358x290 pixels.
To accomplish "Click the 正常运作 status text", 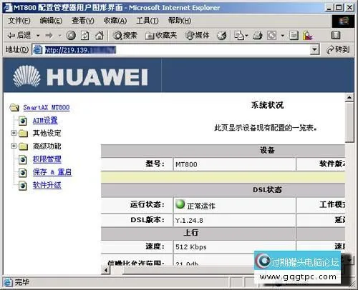I will tap(201, 206).
